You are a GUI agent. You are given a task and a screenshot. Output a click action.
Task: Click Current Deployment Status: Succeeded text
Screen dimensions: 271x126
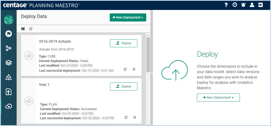[x=68, y=109]
